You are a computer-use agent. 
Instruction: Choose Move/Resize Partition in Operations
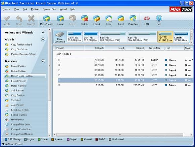(25, 76)
